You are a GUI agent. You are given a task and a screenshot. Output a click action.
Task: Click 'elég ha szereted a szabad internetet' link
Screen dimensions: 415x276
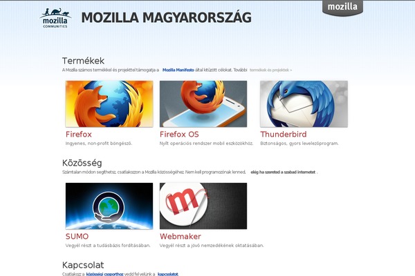tap(283, 172)
